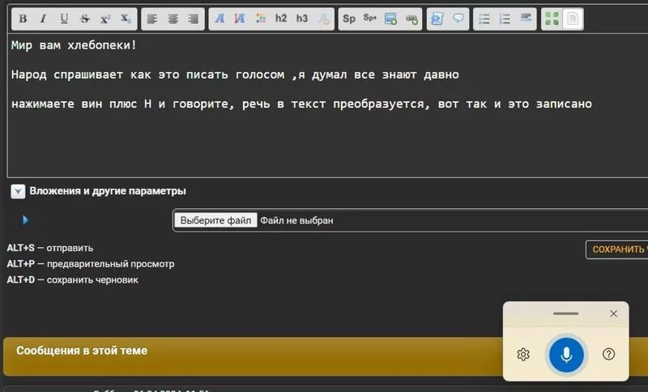This screenshot has width=648, height=392.
Task: Toggle bold formatting in the editor toolbar
Action: 23,19
